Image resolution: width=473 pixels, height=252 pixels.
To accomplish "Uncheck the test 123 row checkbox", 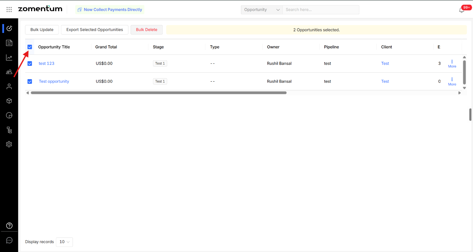I will [x=30, y=63].
